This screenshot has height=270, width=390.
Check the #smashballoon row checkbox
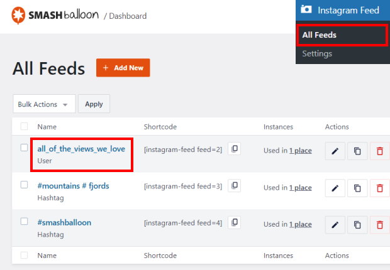pyautogui.click(x=24, y=221)
